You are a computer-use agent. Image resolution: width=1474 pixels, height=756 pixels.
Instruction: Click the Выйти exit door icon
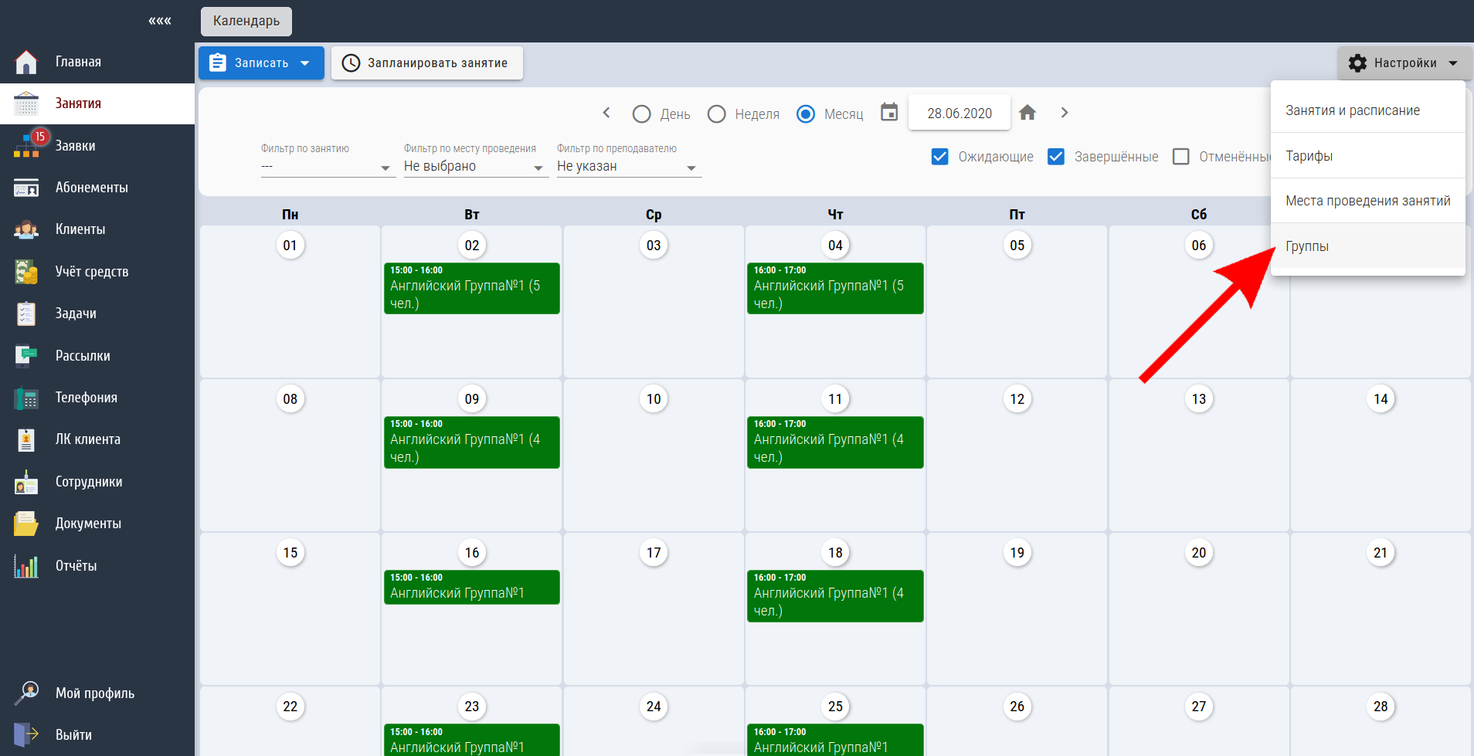click(26, 734)
